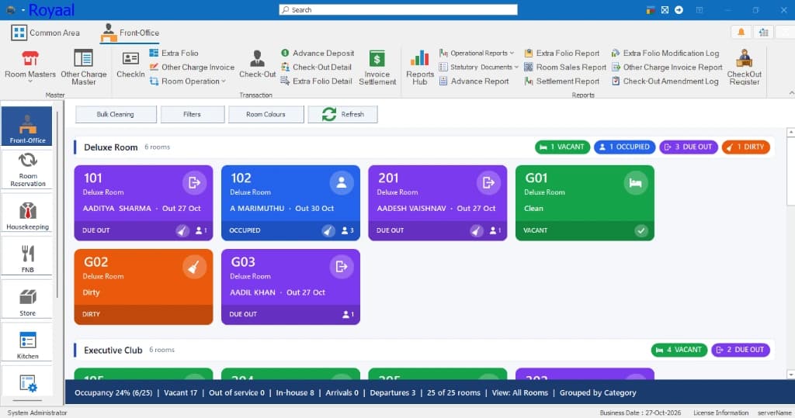Image resolution: width=795 pixels, height=418 pixels.
Task: Open the Check-Out transaction icon
Action: click(257, 58)
